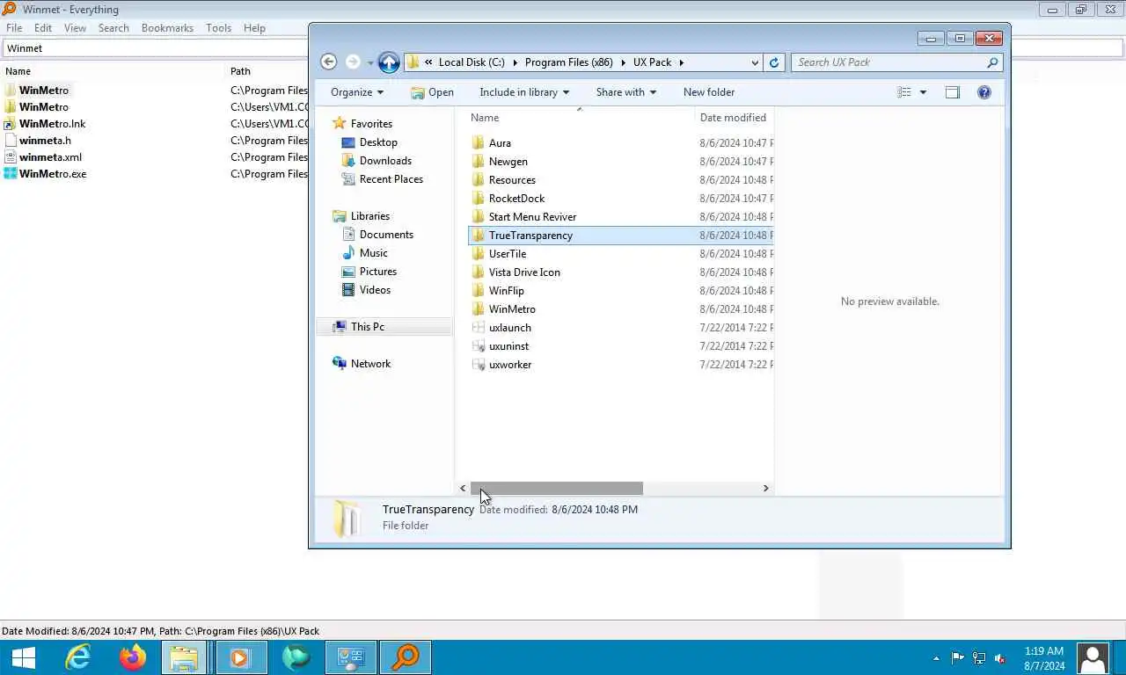This screenshot has height=675, width=1126.
Task: Select the uxlaunch file
Action: pyautogui.click(x=510, y=328)
